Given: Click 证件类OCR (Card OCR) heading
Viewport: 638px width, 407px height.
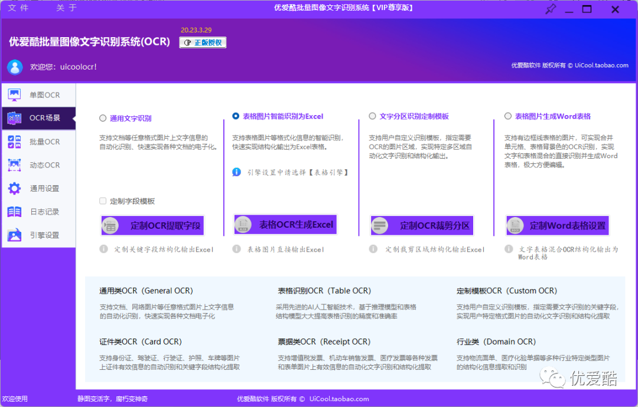Looking at the screenshot, I should (141, 342).
